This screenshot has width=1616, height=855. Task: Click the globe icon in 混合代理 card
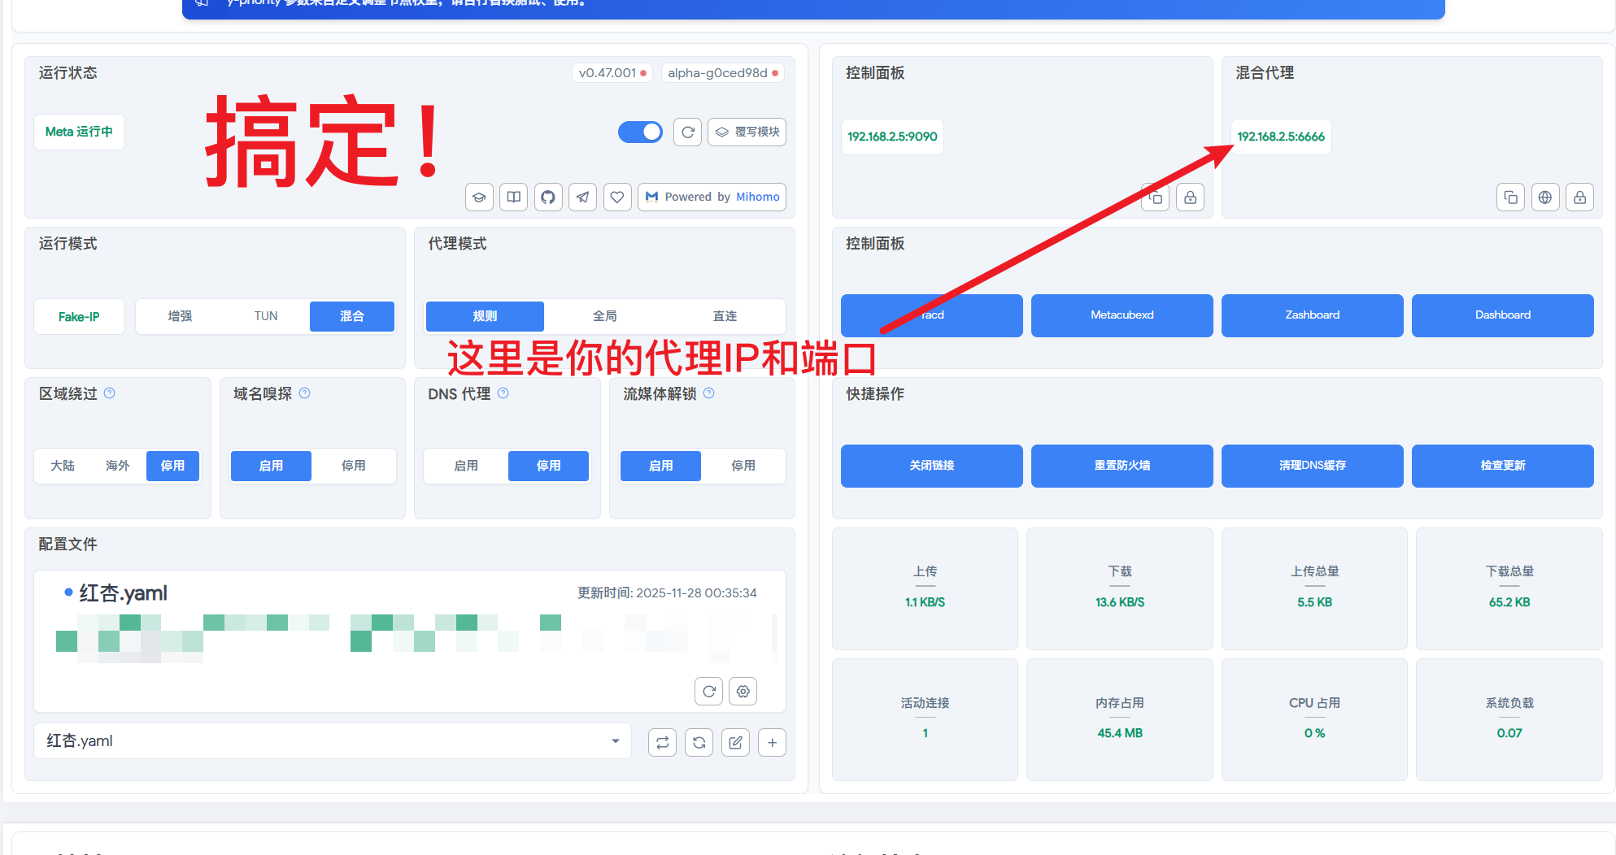click(x=1544, y=197)
